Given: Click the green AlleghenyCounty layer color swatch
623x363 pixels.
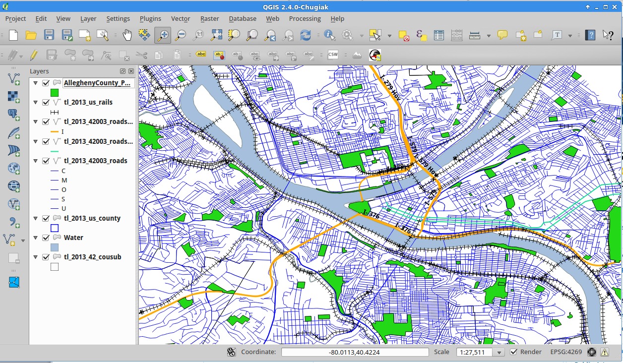Looking at the screenshot, I should 55,92.
